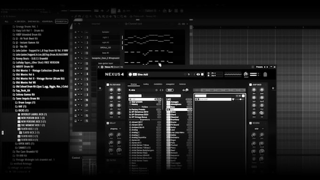Favorite the listed preset with the heart icon
This screenshot has height=180, width=320.
233,99
